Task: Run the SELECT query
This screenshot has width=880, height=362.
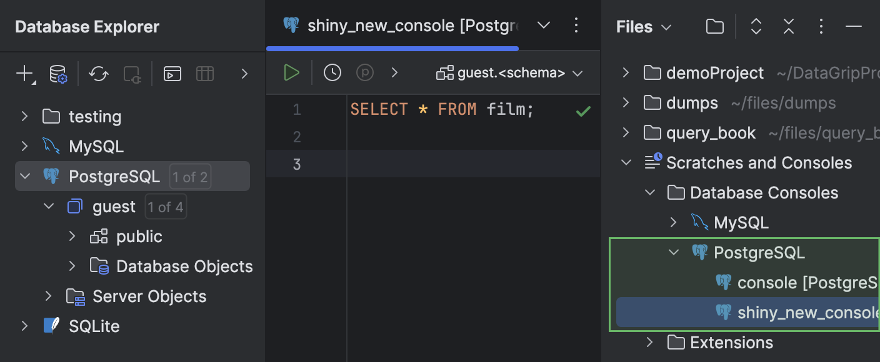Action: tap(291, 72)
